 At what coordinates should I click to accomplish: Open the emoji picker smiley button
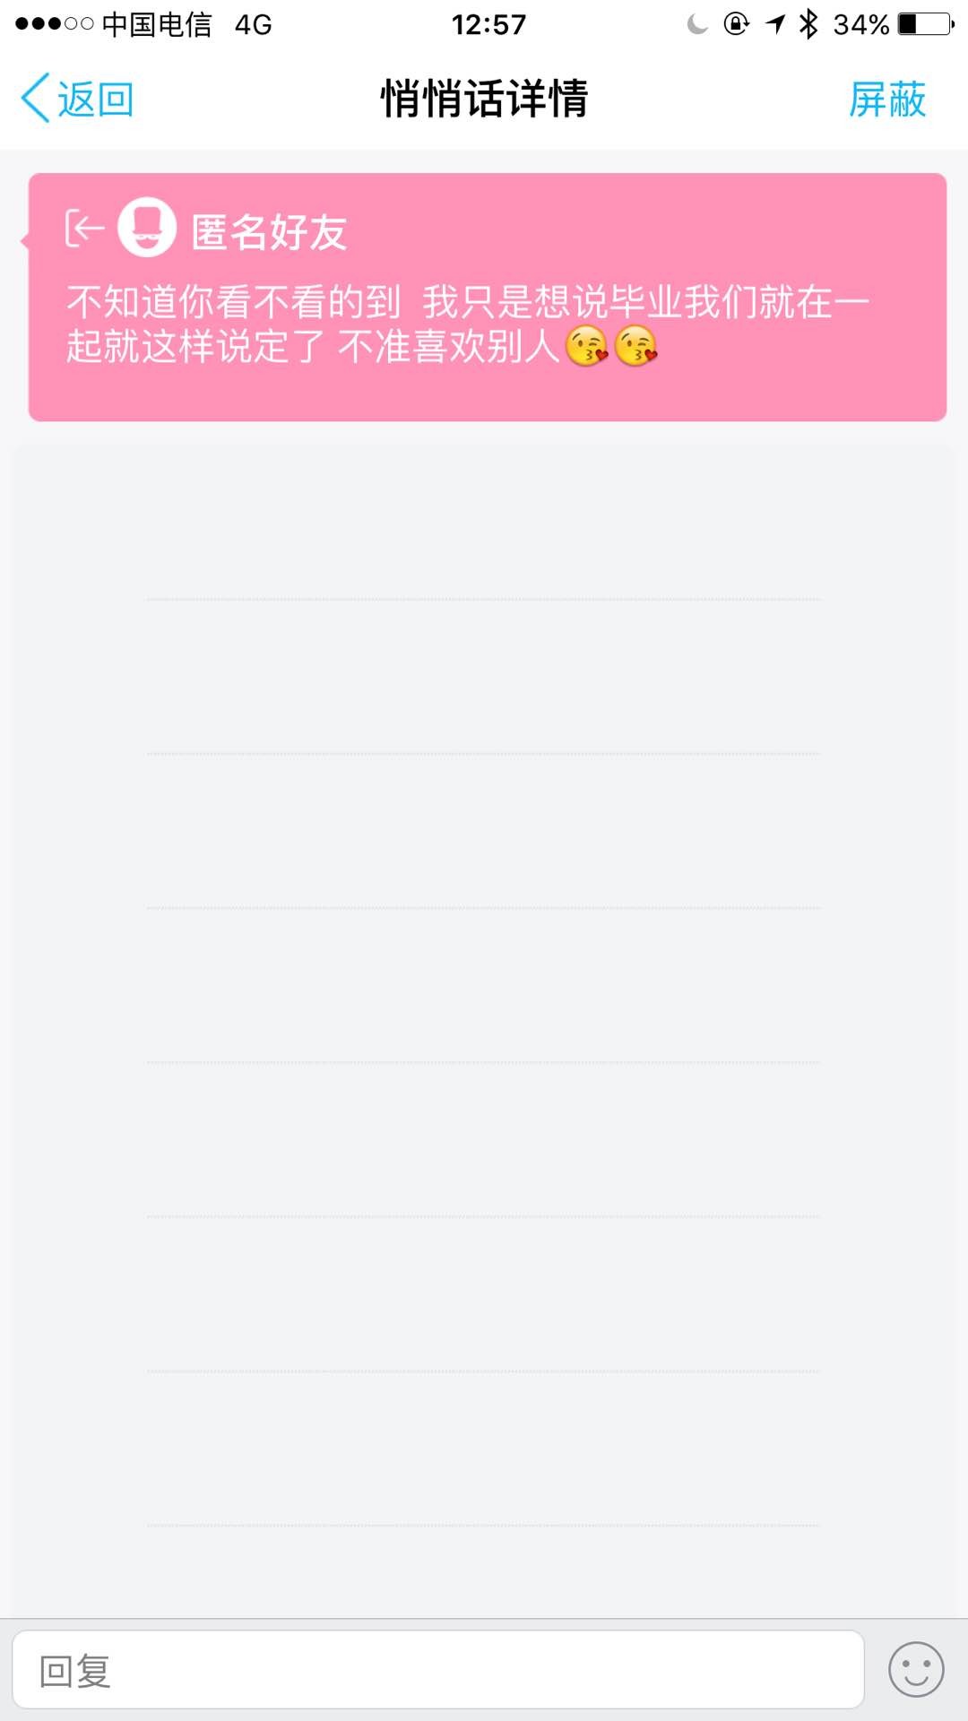tap(916, 1670)
